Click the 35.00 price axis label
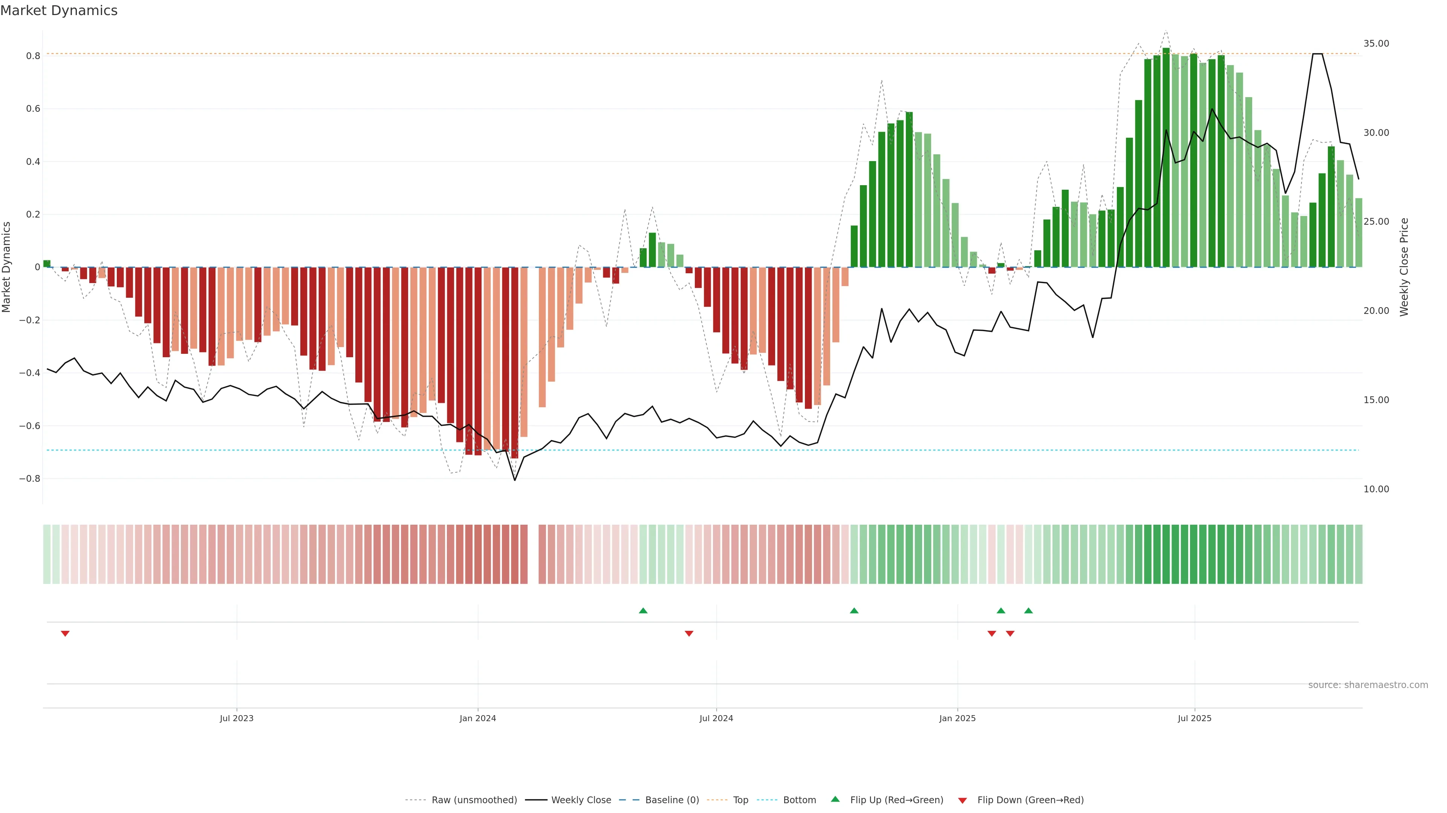The height and width of the screenshot is (813, 1447). tap(1376, 43)
